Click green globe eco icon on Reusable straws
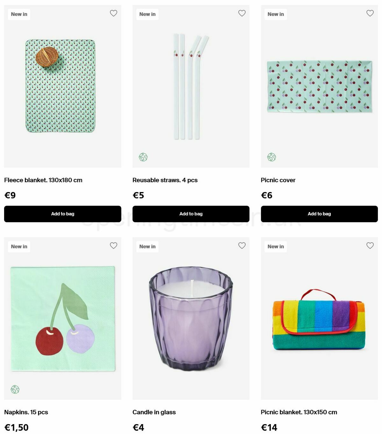 (x=143, y=157)
